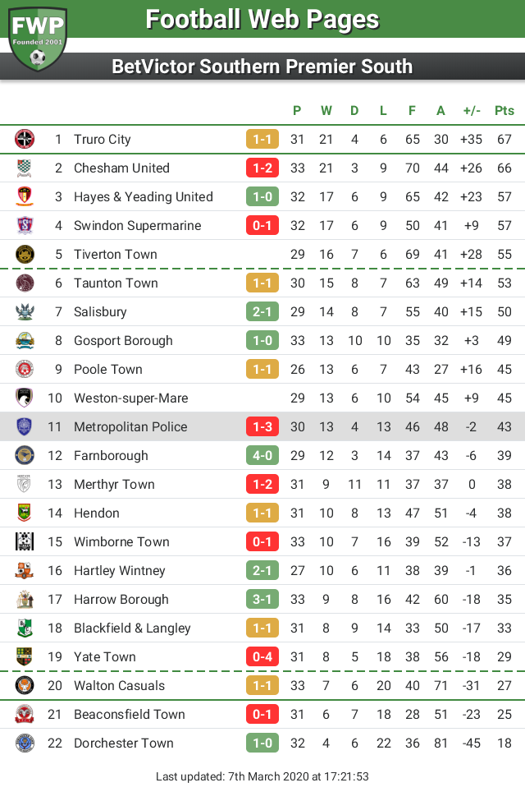The height and width of the screenshot is (801, 525).
Task: Click Football Web Pages header title
Action: coord(262,20)
